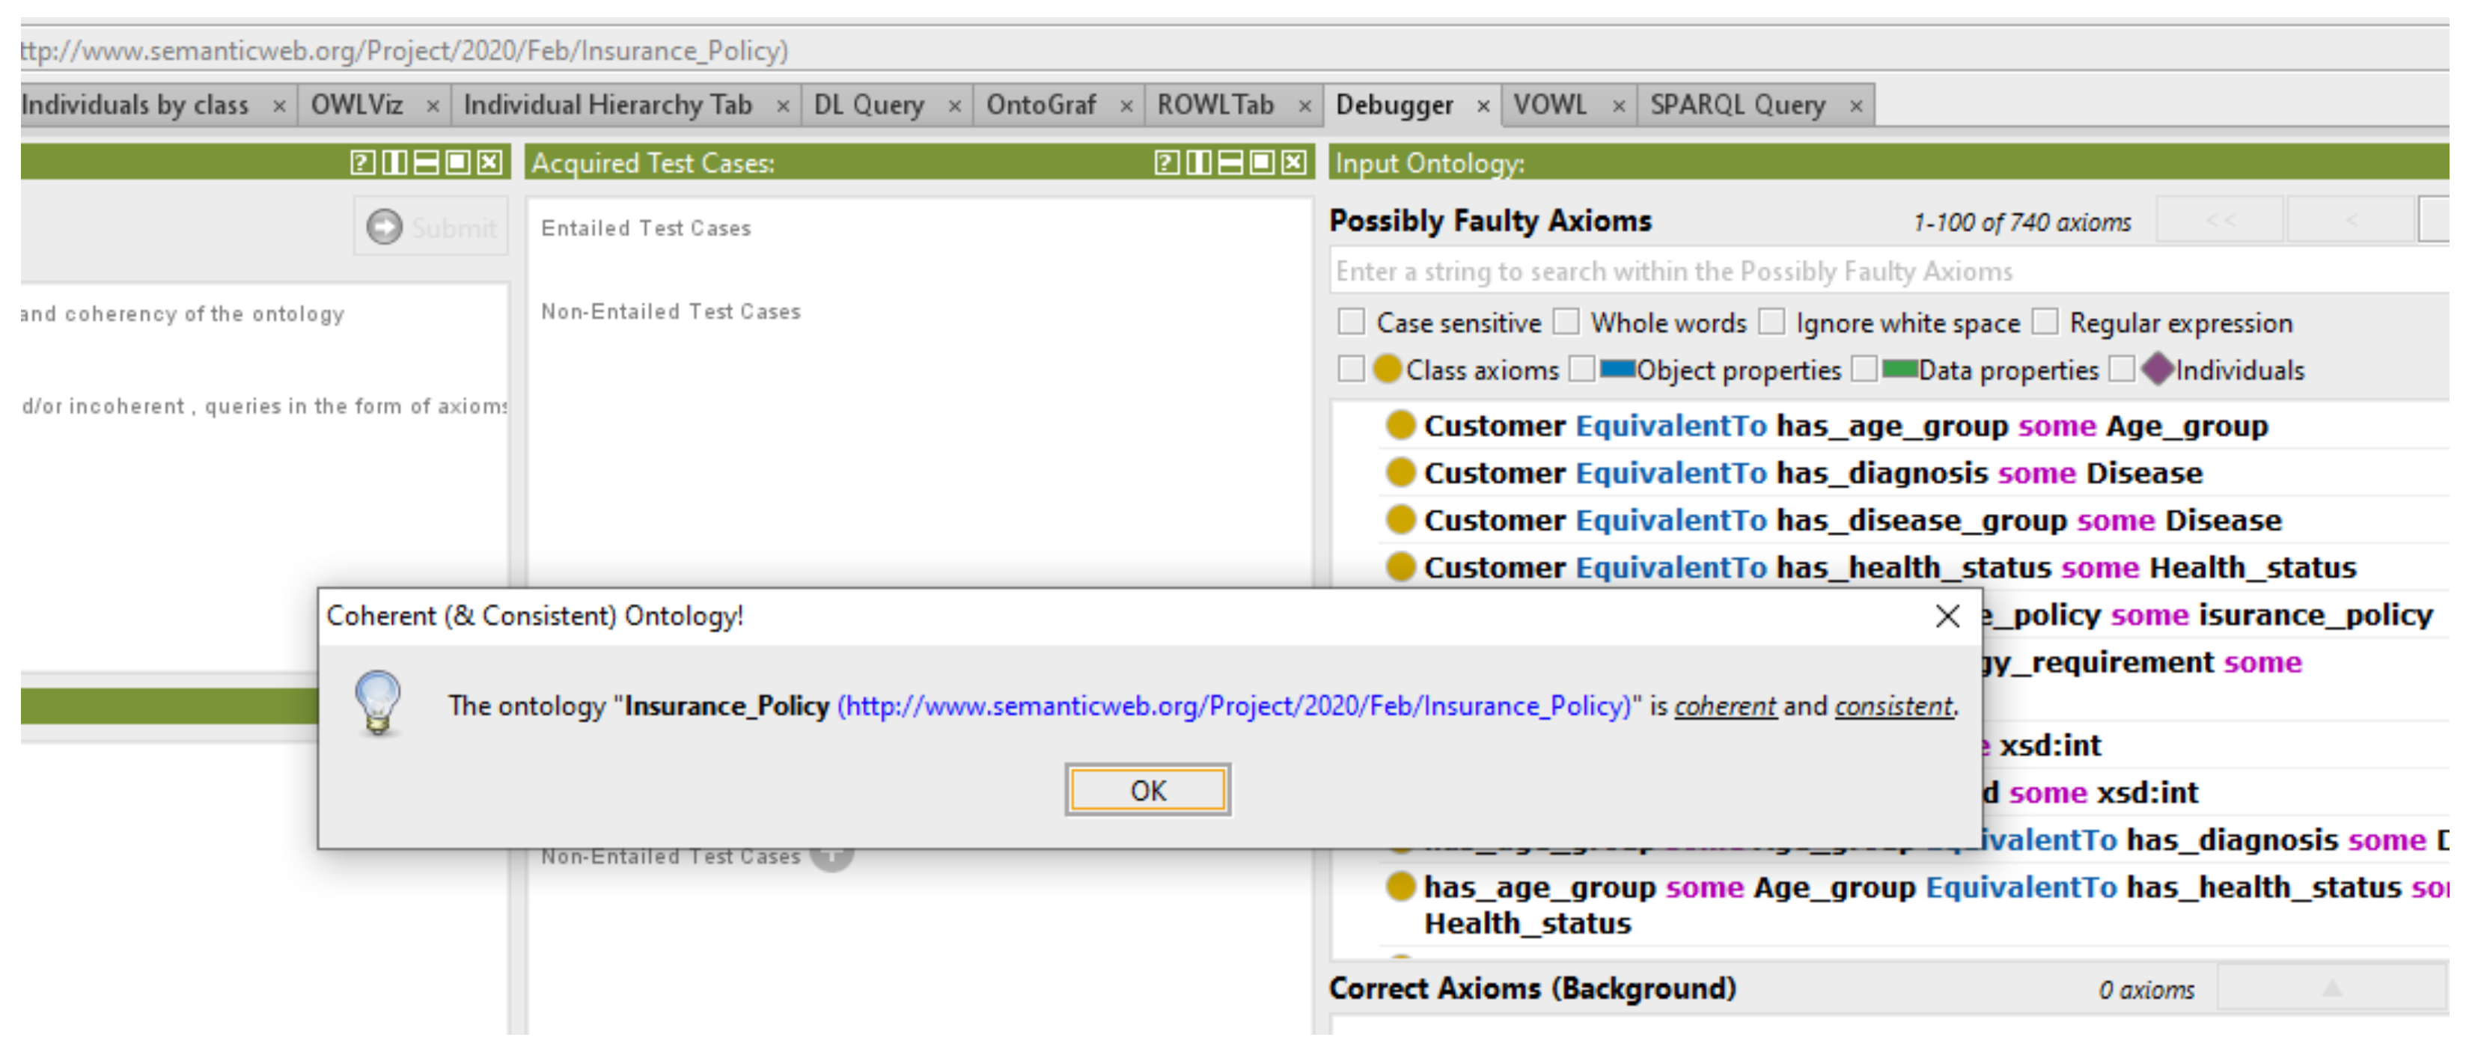Viewport: 2472px width, 1064px height.
Task: Go to the first page of axioms
Action: (x=2220, y=221)
